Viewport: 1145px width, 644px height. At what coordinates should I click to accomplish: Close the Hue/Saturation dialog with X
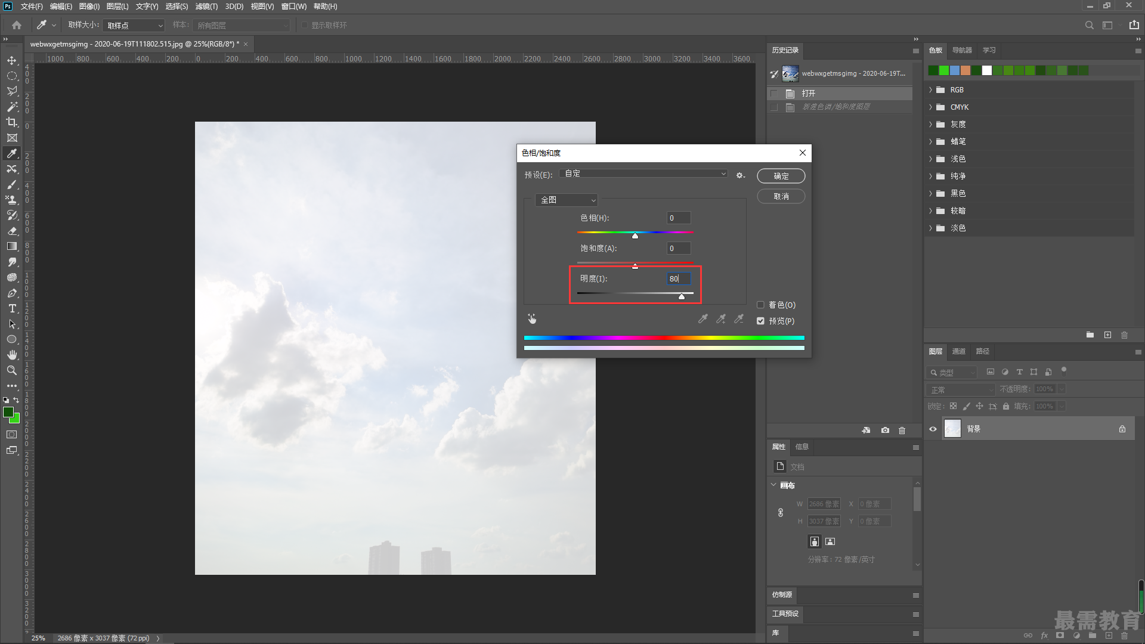[803, 153]
